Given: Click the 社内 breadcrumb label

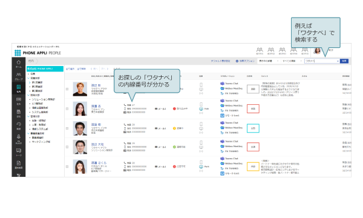Looking at the screenshot, I should pos(31,61).
